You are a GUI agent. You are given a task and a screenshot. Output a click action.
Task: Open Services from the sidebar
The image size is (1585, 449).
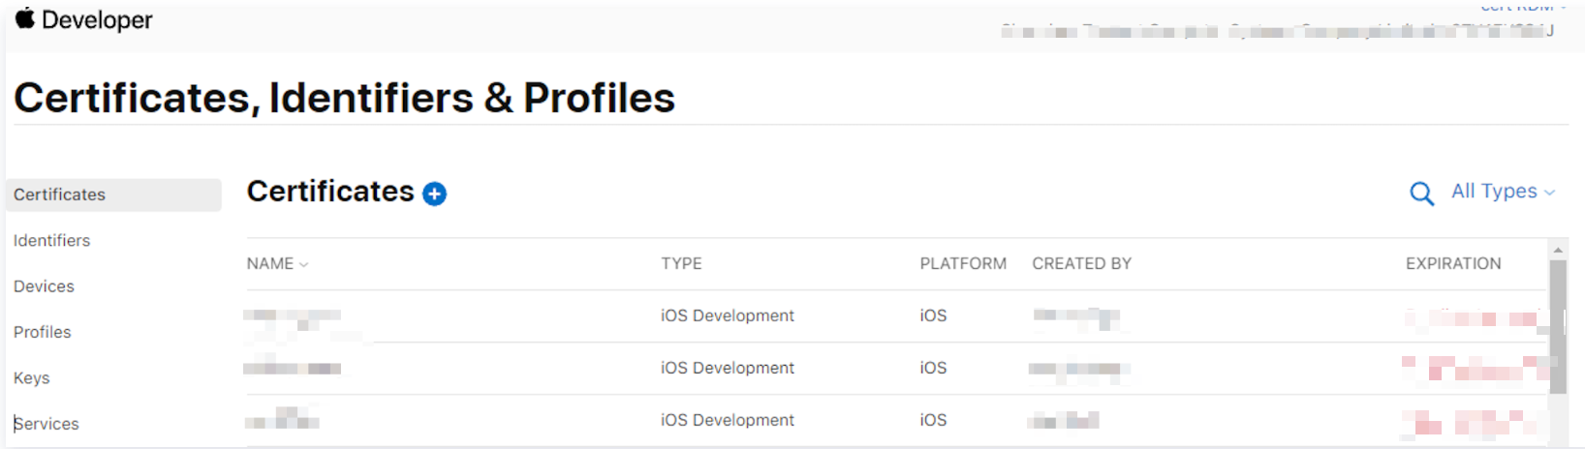click(47, 424)
